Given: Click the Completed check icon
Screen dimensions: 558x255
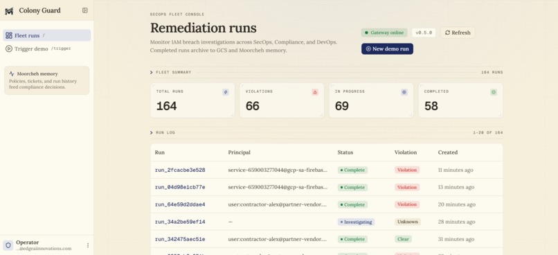Looking at the screenshot, I should click(494, 92).
